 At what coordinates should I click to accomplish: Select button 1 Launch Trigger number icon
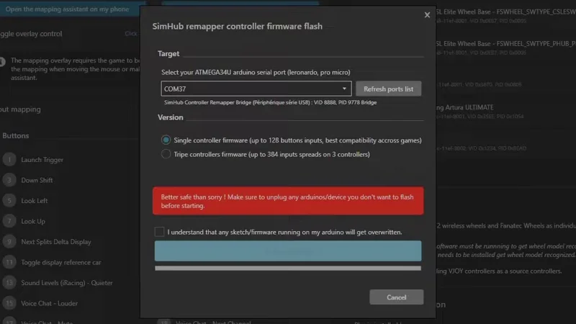point(9,159)
